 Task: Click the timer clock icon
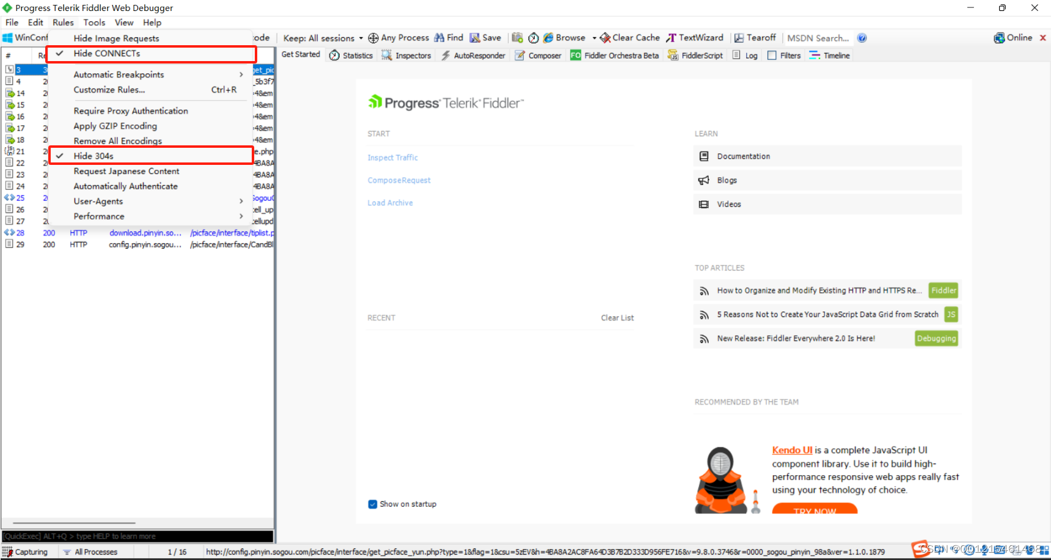[x=533, y=38]
